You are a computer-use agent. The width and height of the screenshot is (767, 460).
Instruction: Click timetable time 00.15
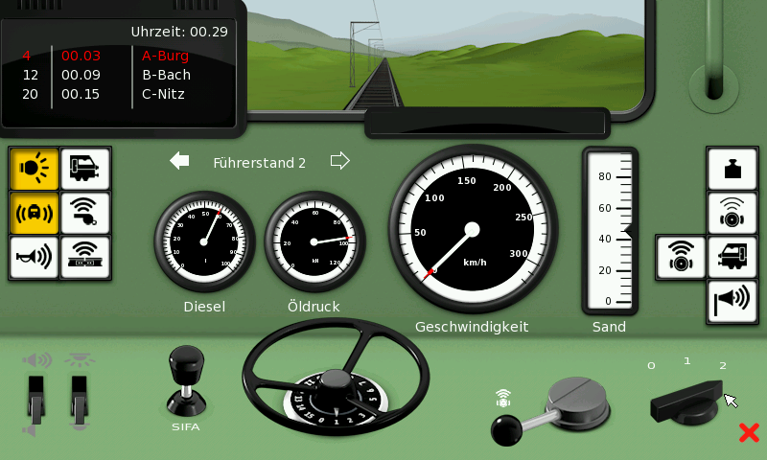[81, 94]
